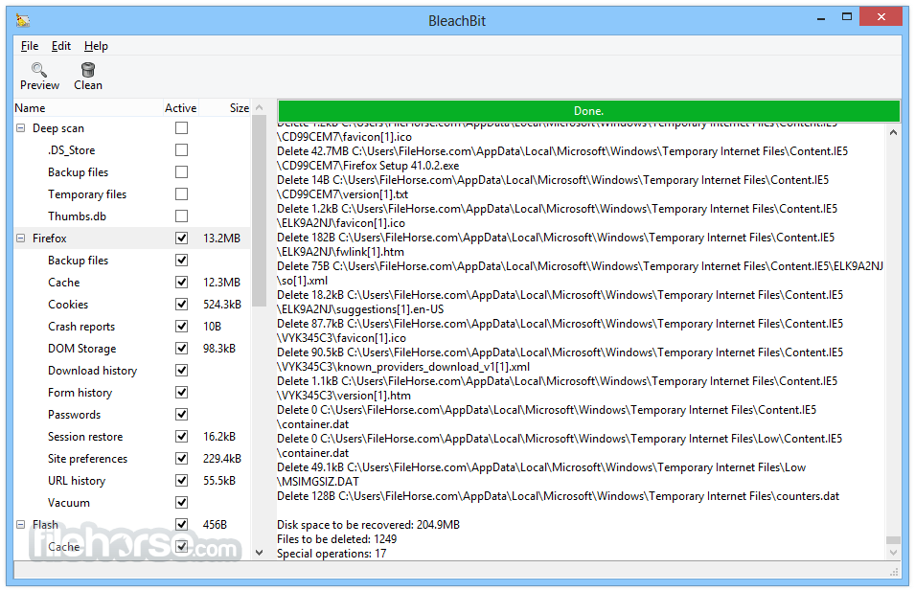Select the Firefox row label

[x=50, y=239]
